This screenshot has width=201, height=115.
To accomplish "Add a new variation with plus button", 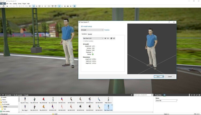I will point(105,38).
